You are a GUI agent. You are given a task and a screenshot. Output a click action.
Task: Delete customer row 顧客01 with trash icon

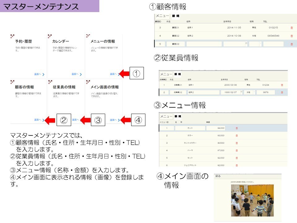(292, 28)
